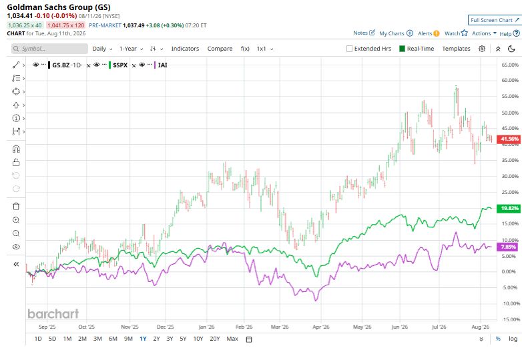Enable the Extended Hrs checkbox
Image resolution: width=522 pixels, height=348 pixels.
click(349, 49)
